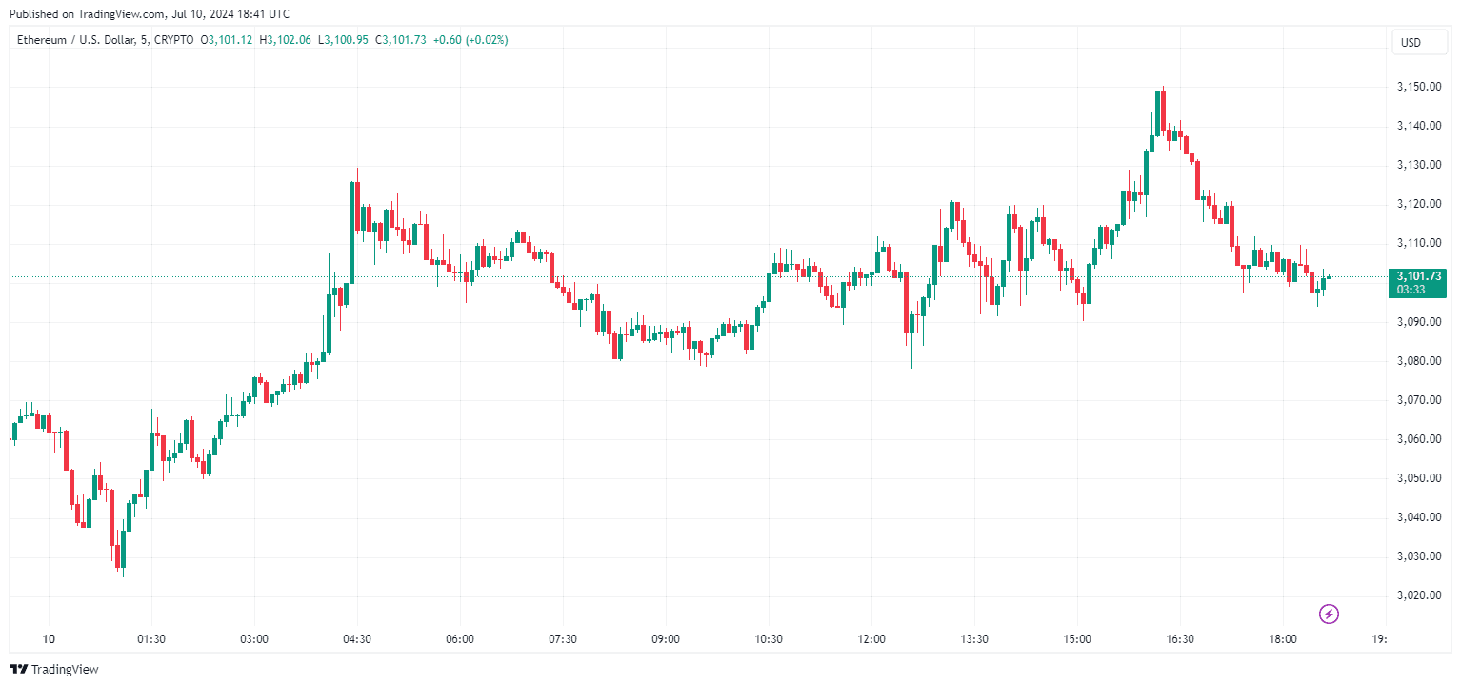Click the 3,020.00 price axis label
The height and width of the screenshot is (686, 1461).
pos(1417,595)
